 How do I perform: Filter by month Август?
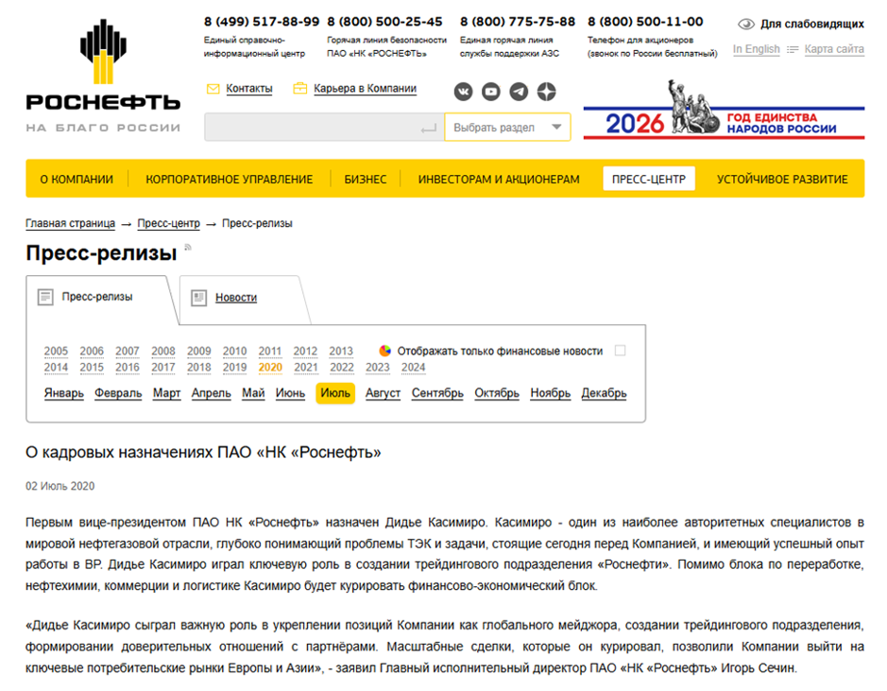click(383, 393)
